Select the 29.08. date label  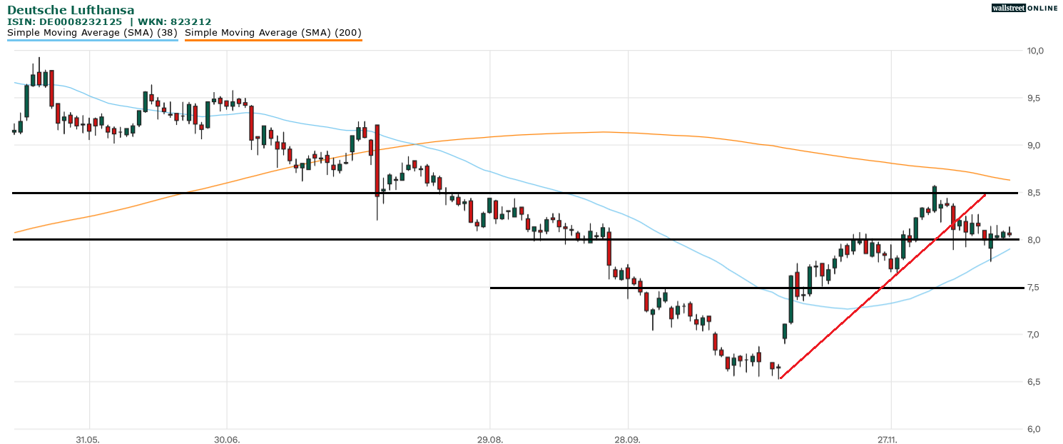point(490,440)
